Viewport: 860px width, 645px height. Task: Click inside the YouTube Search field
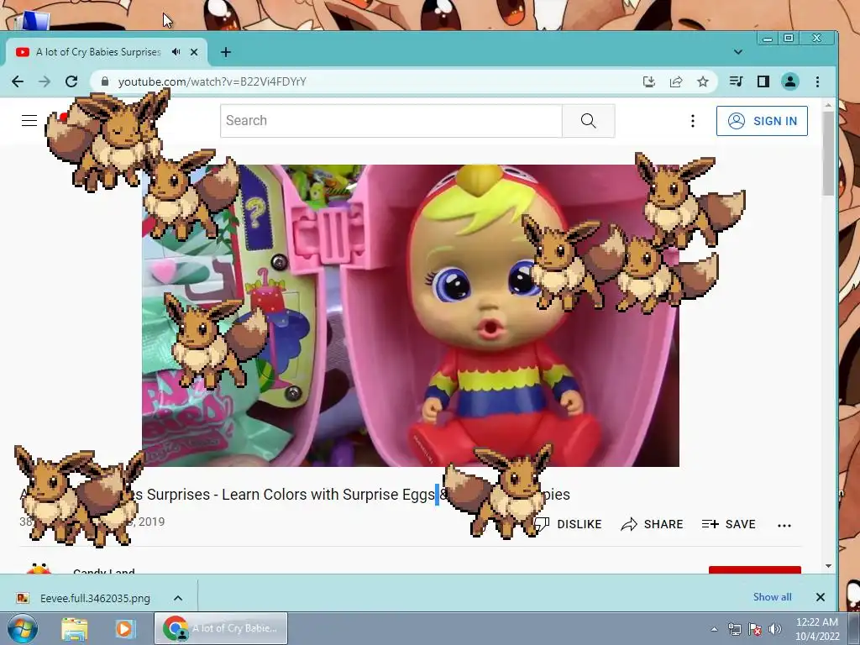coord(391,121)
